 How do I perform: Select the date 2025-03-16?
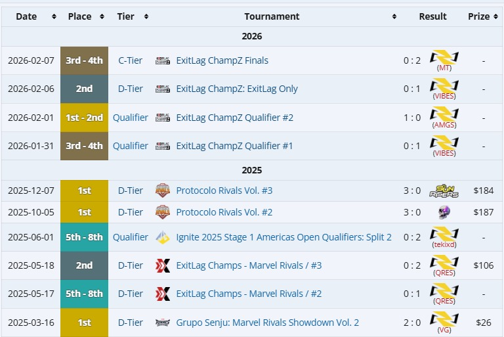click(x=31, y=323)
